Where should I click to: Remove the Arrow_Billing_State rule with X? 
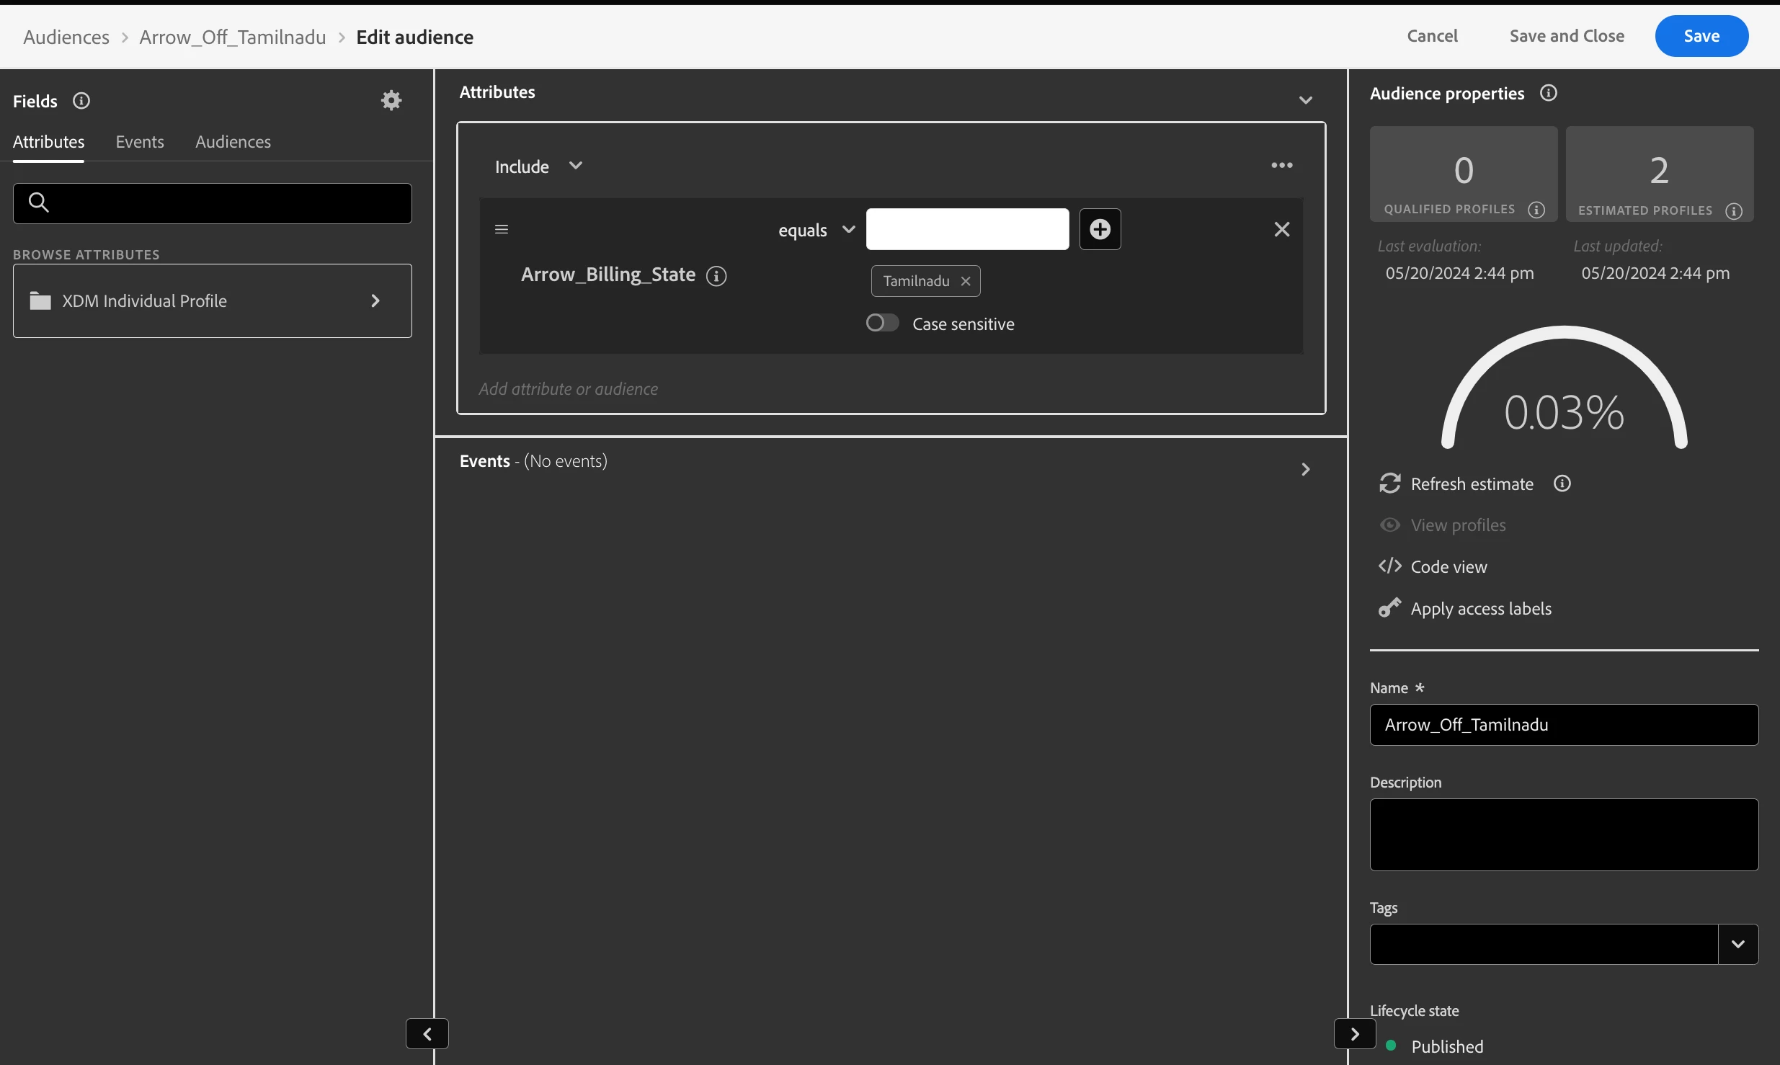coord(1281,229)
